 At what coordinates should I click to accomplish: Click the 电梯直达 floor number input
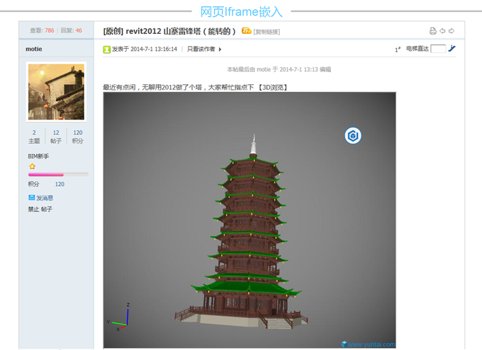(x=438, y=49)
